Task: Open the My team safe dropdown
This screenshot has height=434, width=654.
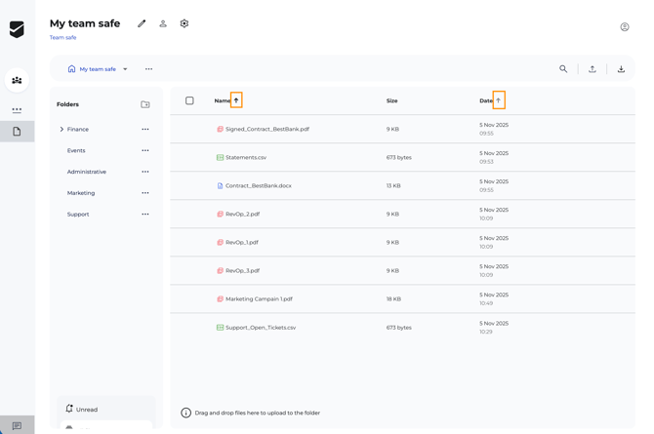Action: click(x=125, y=69)
